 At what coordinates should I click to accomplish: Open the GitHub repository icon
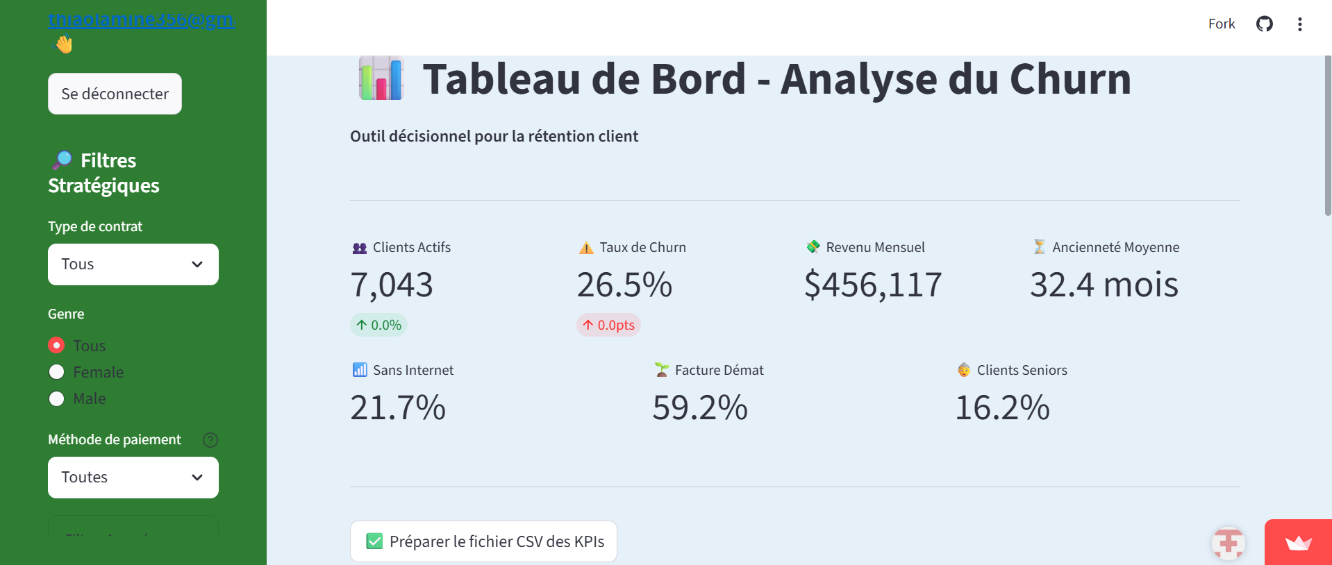point(1264,24)
